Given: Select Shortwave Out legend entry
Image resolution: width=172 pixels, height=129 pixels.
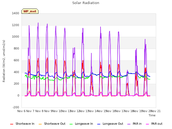Looking at the screenshot, I should 52,124.
